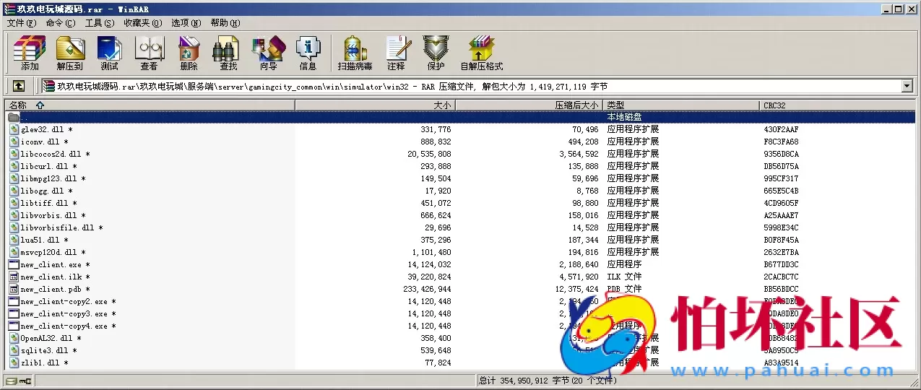The height and width of the screenshot is (390, 921).
Task: Click the zlib1.dll file icon
Action: pos(14,363)
